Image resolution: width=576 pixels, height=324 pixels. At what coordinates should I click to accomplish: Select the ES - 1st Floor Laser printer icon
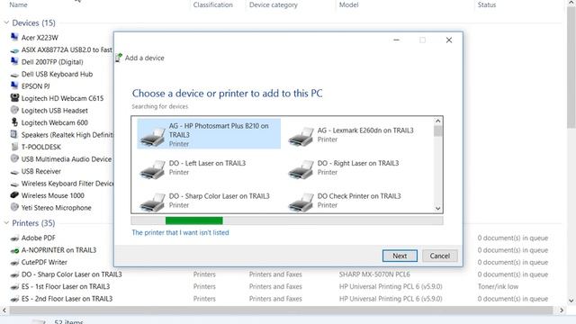click(14, 286)
